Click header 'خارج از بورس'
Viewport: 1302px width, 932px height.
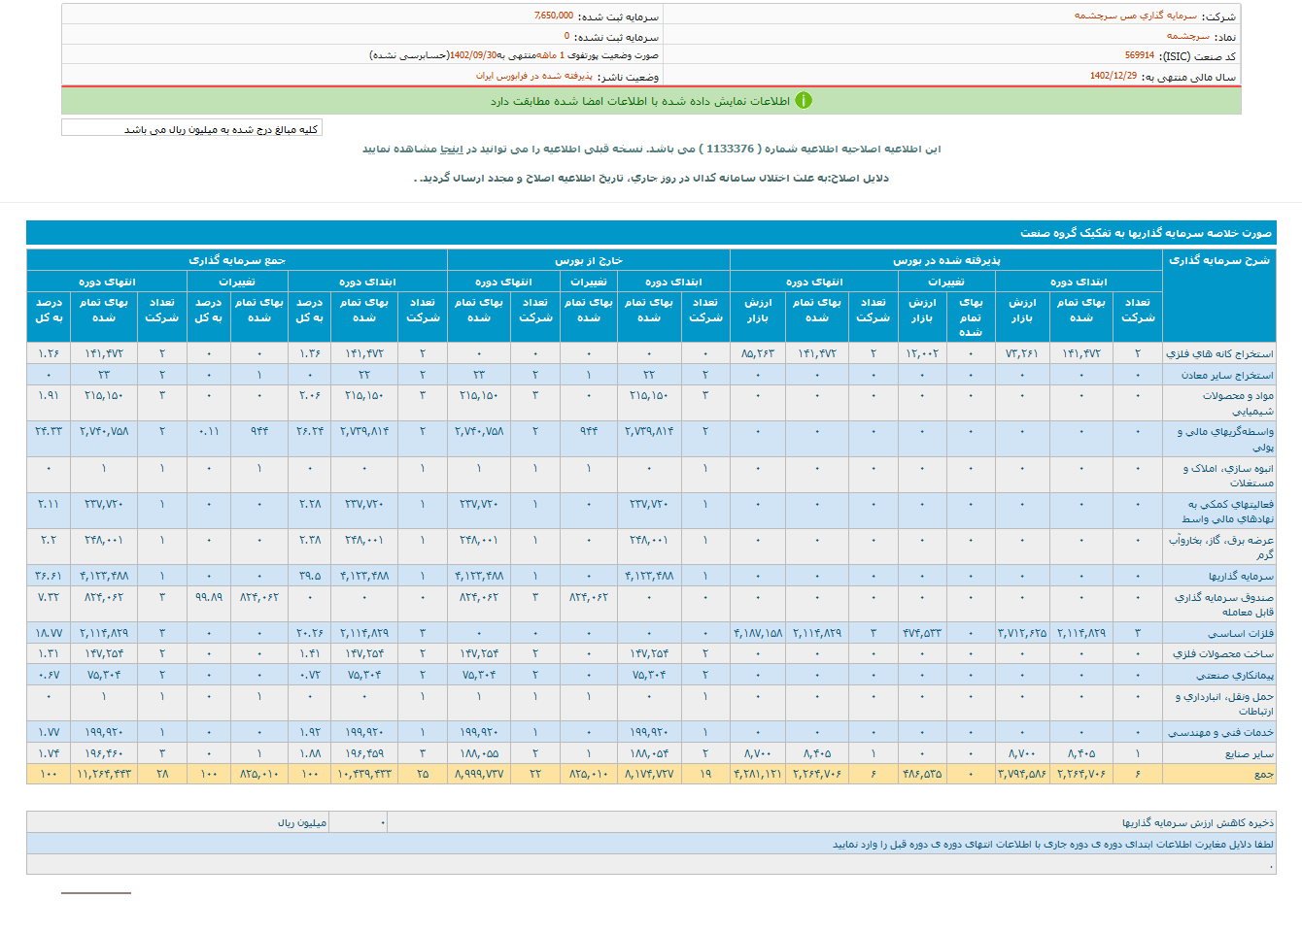589,260
